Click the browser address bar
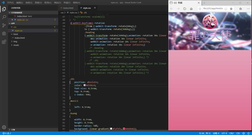This screenshot has height=135, width=252. pyautogui.click(x=213, y=8)
